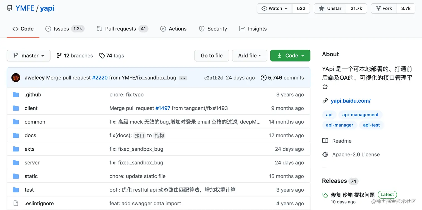Open pull request #1497 link
Image resolution: width=422 pixels, height=210 pixels.
pyautogui.click(x=163, y=108)
